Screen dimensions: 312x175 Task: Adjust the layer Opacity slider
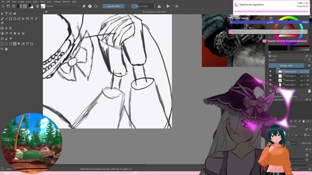click(x=286, y=66)
